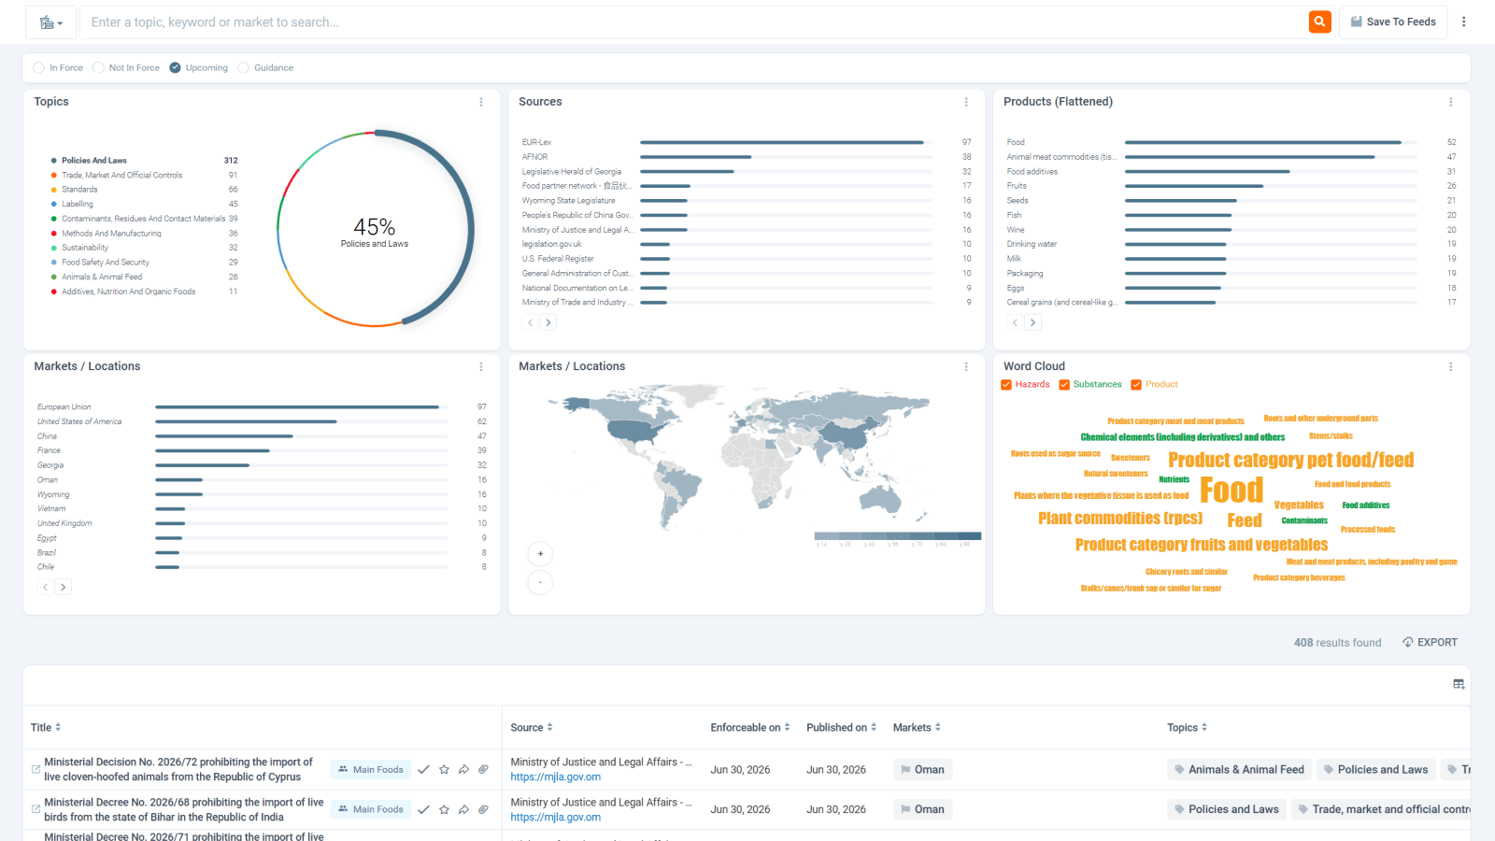
Task: Go to next page of Sources list
Action: tap(548, 322)
